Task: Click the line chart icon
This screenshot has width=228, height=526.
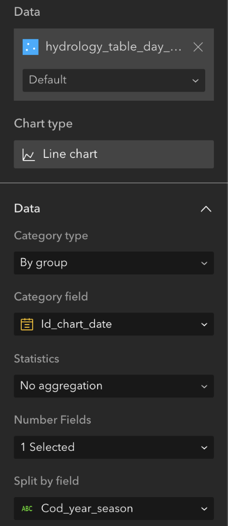Action: click(x=28, y=155)
